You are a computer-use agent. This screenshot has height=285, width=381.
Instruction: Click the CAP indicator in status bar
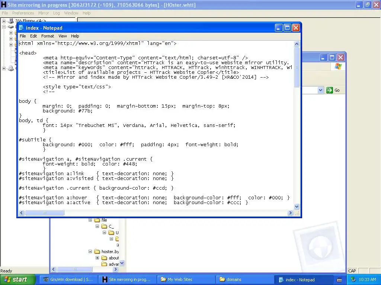point(352,271)
